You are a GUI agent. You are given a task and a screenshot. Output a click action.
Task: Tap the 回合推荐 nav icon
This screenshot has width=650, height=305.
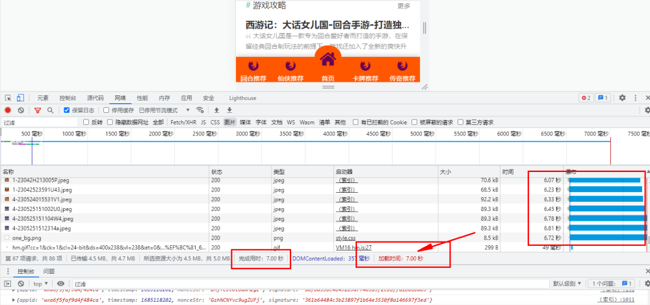pyautogui.click(x=253, y=66)
